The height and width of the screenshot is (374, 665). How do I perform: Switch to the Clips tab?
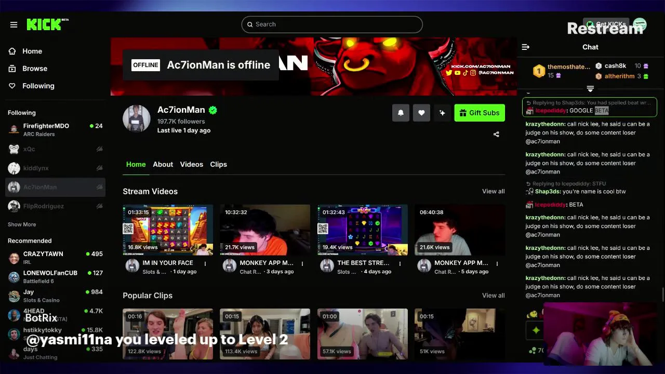[x=218, y=164]
